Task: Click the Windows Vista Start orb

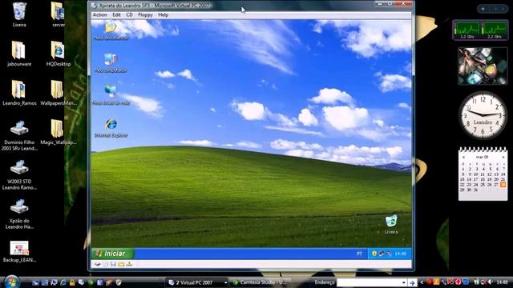Action: 12,282
